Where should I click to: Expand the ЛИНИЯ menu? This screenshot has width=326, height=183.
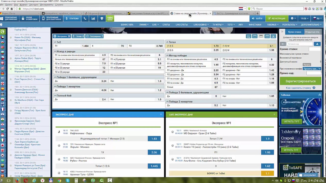point(144,25)
